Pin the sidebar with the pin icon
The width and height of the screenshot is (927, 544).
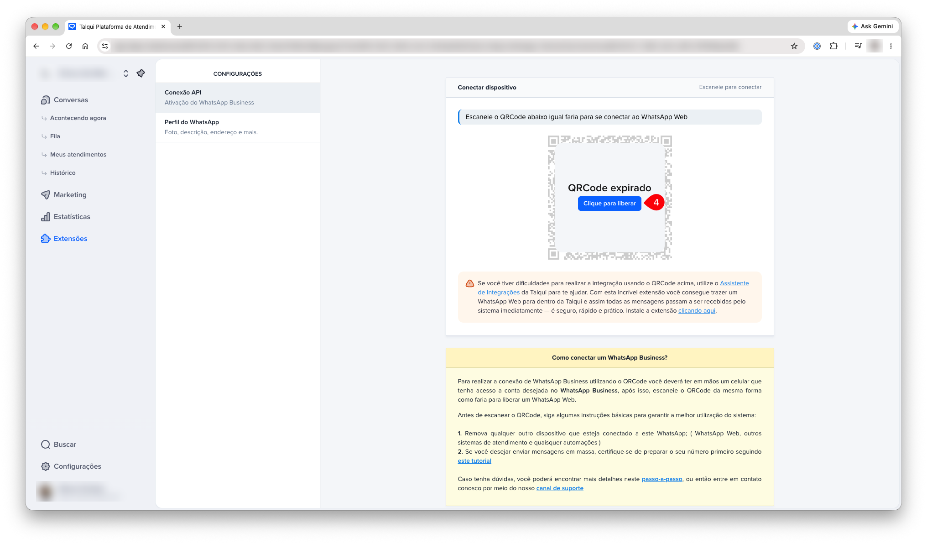[x=141, y=73]
